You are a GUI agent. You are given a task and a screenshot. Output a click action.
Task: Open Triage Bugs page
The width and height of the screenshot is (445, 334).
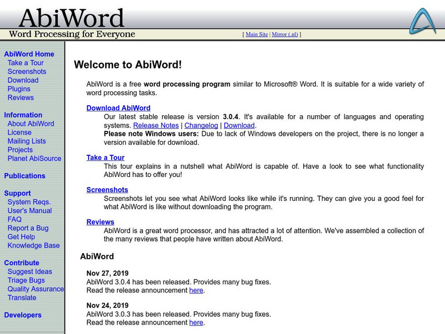click(x=26, y=281)
